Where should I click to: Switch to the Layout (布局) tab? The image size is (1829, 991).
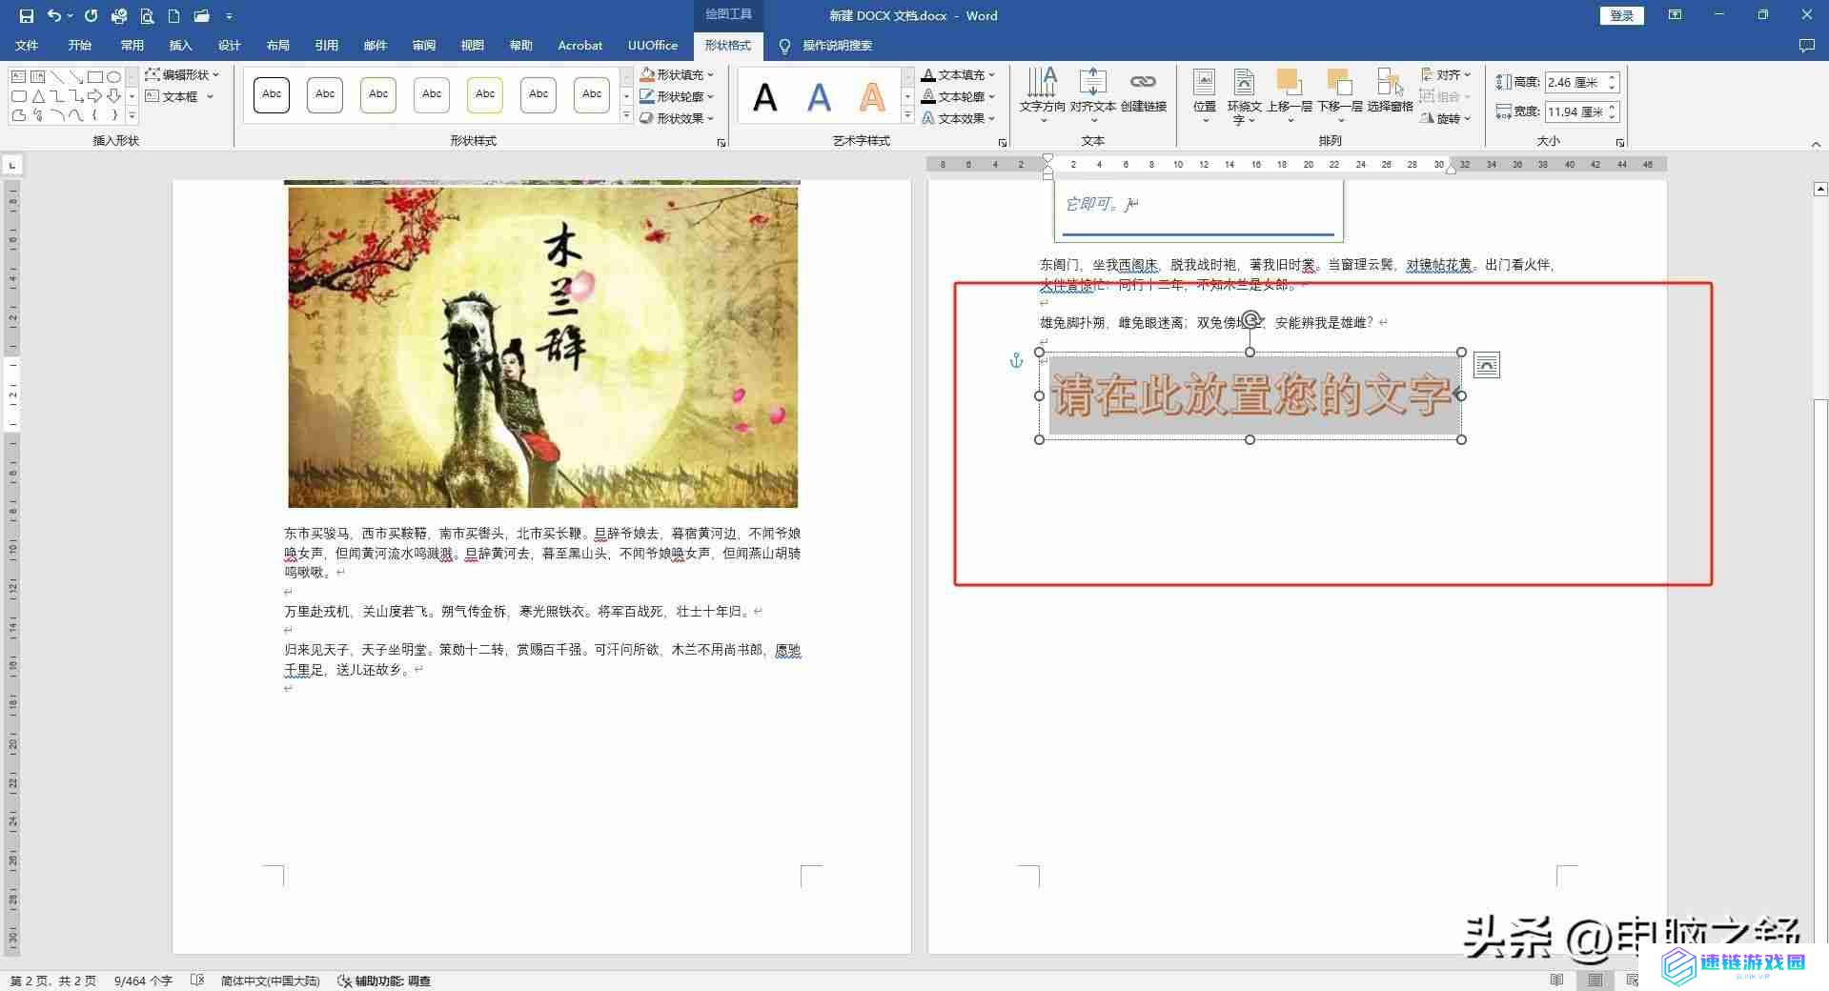click(277, 46)
